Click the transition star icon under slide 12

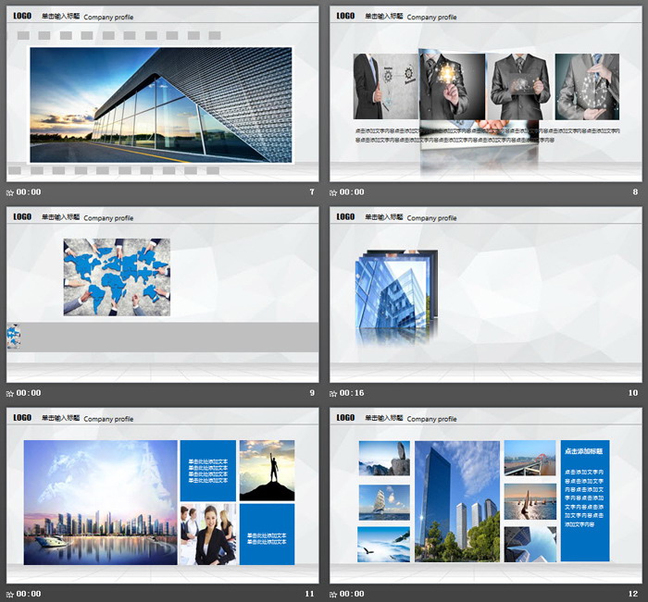pos(333,594)
